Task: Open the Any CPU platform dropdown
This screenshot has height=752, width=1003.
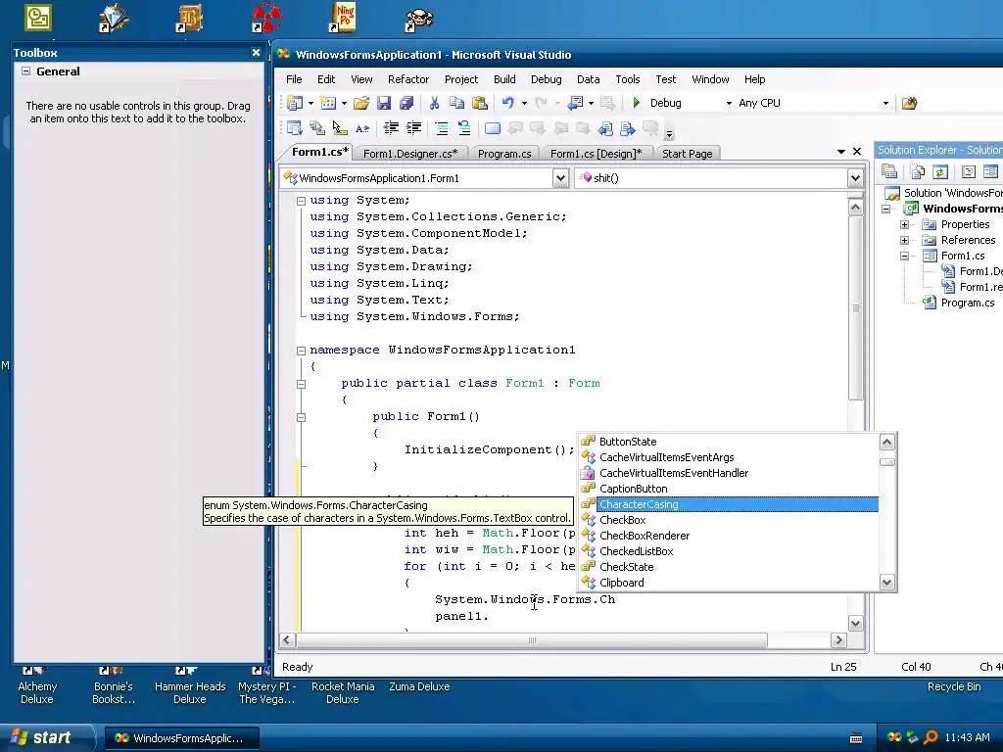Action: pyautogui.click(x=885, y=104)
